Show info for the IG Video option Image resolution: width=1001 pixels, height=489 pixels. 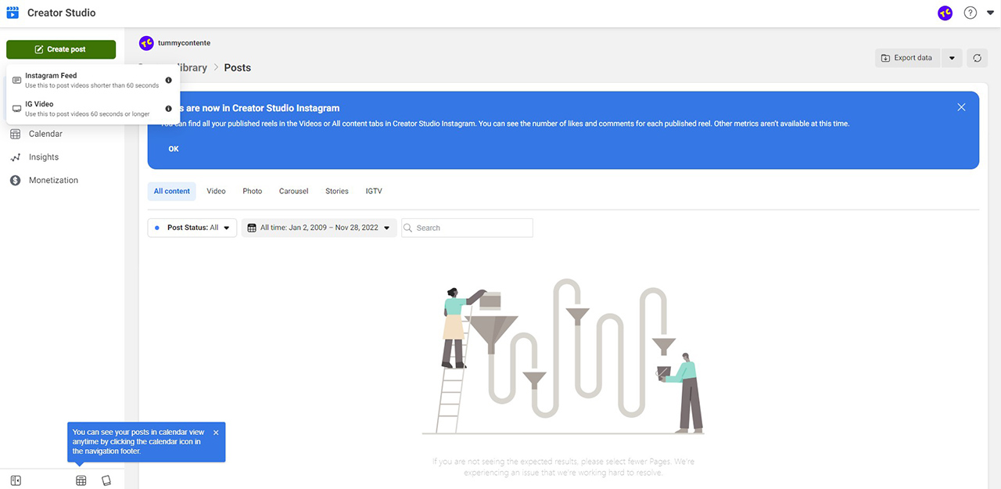168,109
